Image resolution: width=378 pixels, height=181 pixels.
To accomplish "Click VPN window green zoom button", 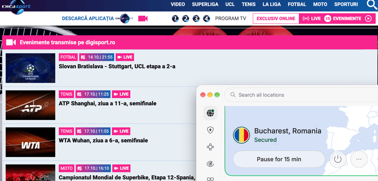I will click(217, 95).
